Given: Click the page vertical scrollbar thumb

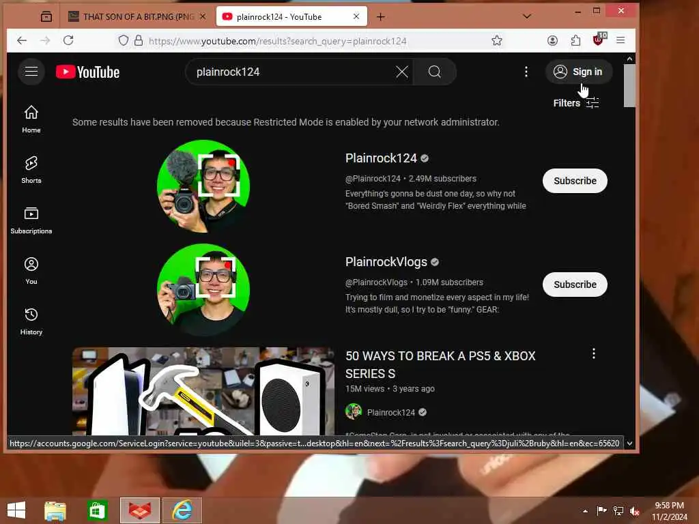Looking at the screenshot, I should click(629, 85).
